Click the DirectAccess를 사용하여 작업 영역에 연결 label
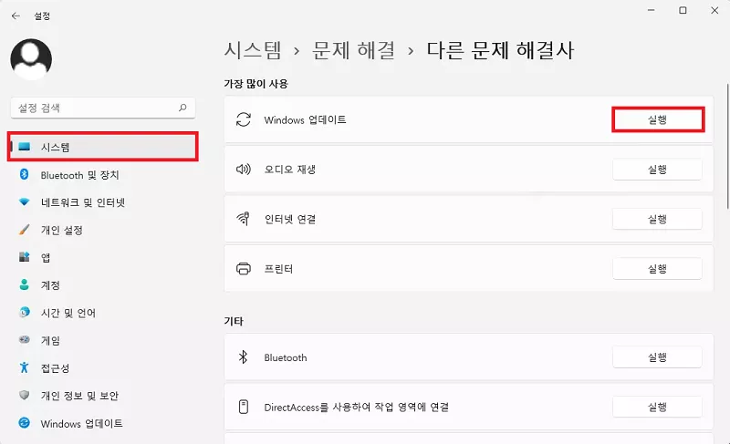The width and height of the screenshot is (730, 444). point(357,408)
